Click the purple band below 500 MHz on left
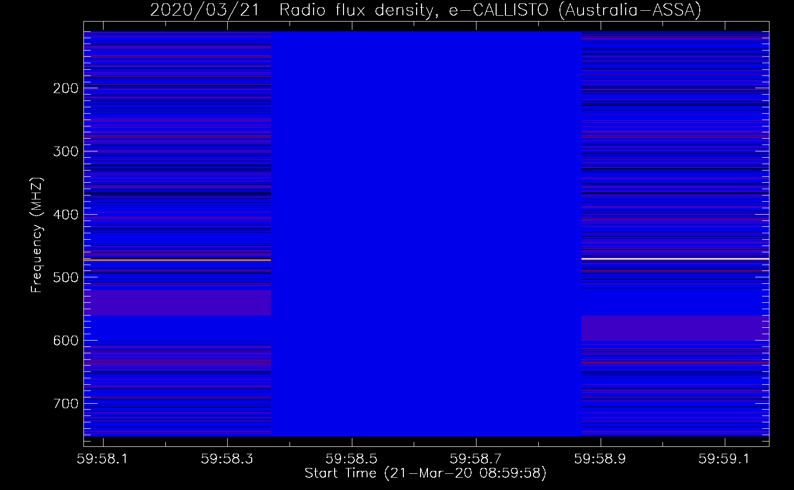Image resolution: width=794 pixels, height=490 pixels. [x=177, y=303]
